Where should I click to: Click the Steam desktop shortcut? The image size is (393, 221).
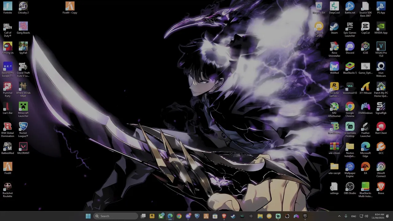tap(334, 28)
